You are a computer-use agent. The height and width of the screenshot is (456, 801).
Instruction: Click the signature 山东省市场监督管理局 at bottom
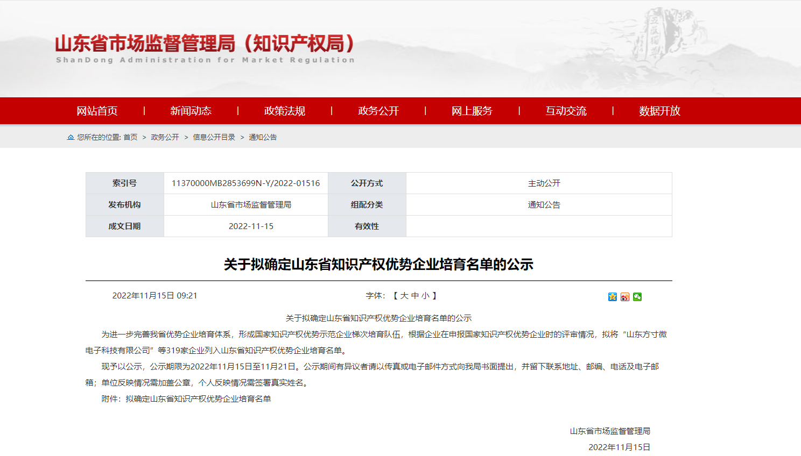[x=610, y=431]
